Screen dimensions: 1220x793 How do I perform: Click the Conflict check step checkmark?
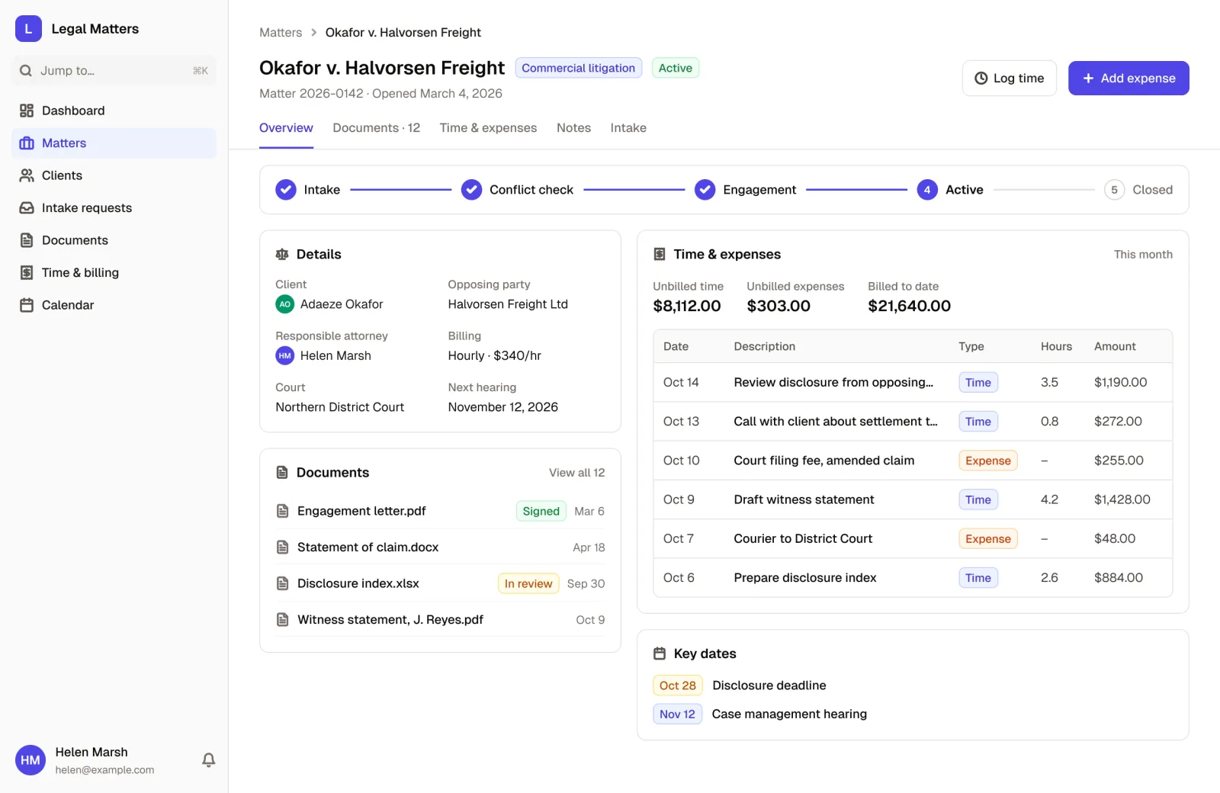pyautogui.click(x=471, y=190)
